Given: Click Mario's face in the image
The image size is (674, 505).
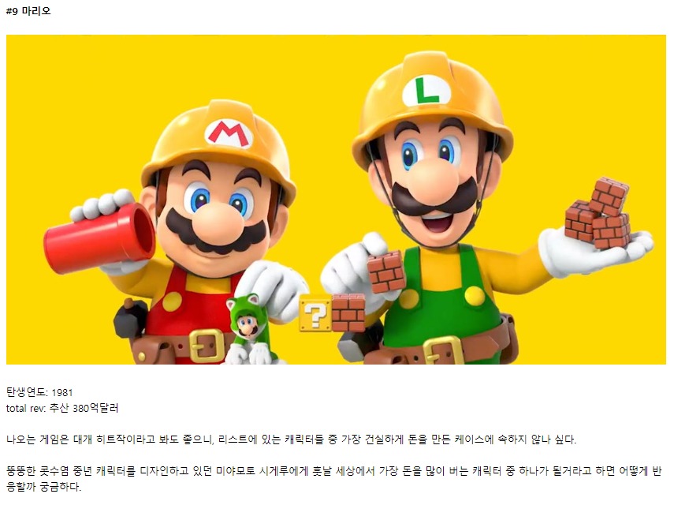Looking at the screenshot, I should [215, 215].
